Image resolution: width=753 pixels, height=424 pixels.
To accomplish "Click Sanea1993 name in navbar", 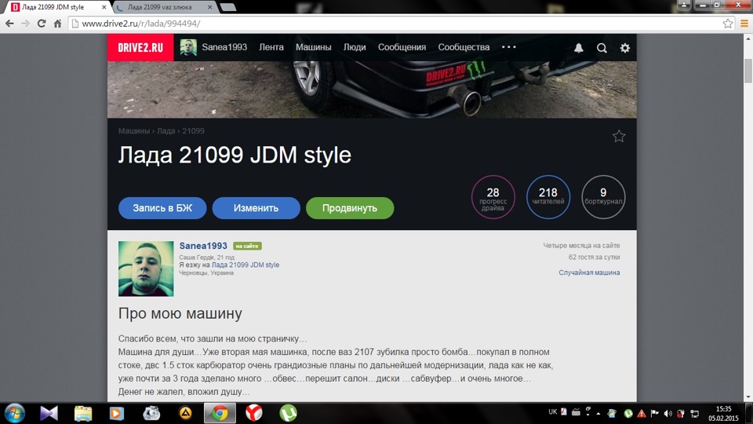I will (x=224, y=47).
